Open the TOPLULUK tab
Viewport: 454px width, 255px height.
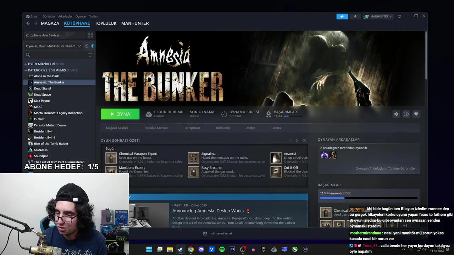[x=106, y=23]
